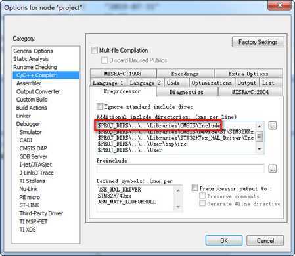Click Factory Settings button

[x=258, y=42]
